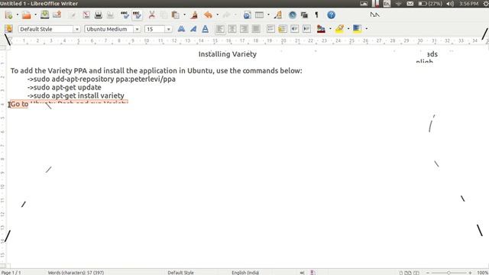This screenshot has height=275, width=489.
Task: Toggle Italic formatting
Action: tap(193, 29)
